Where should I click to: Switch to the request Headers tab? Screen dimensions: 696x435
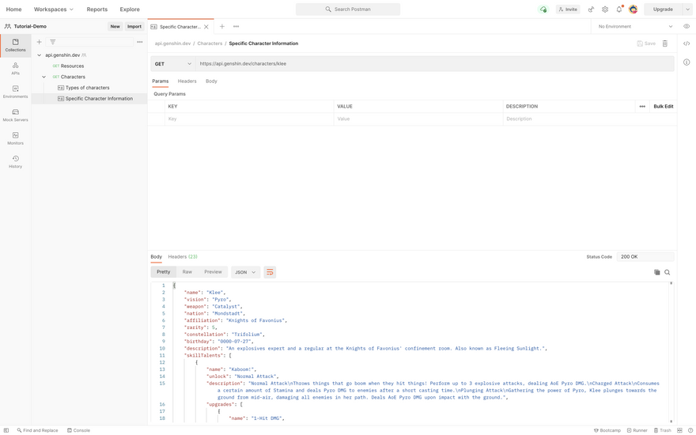point(187,81)
